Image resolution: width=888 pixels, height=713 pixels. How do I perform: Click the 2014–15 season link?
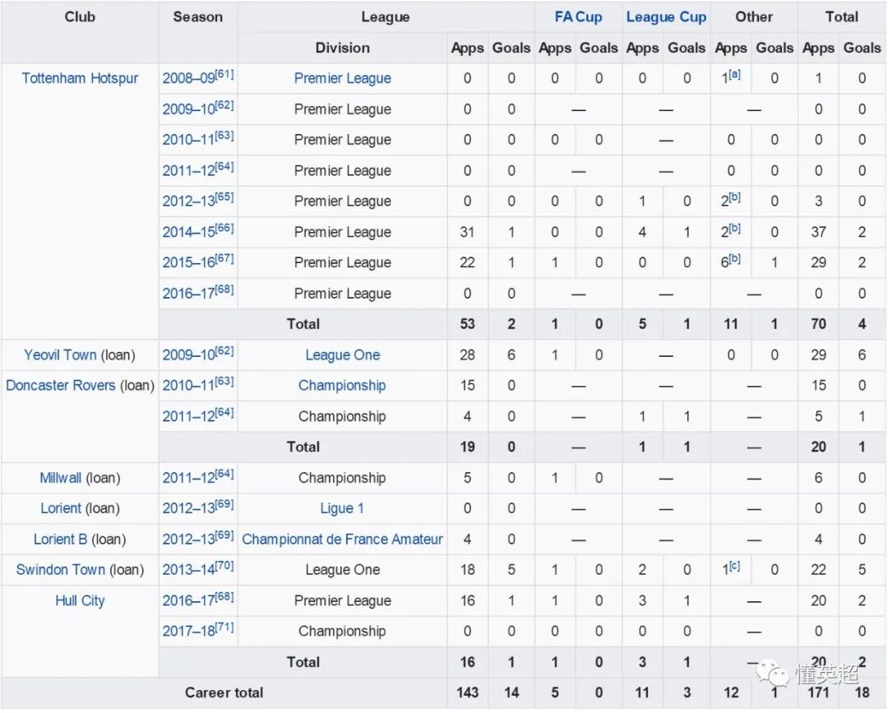(188, 232)
